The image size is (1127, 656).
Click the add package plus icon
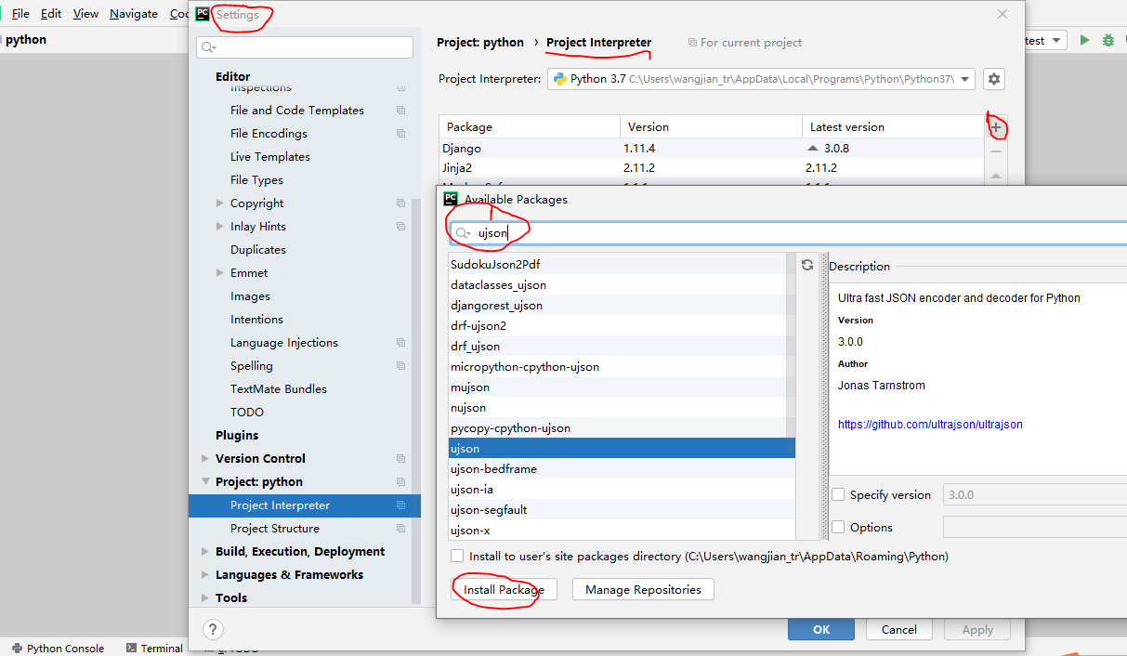pyautogui.click(x=996, y=127)
